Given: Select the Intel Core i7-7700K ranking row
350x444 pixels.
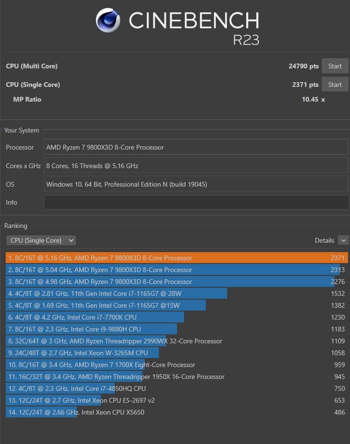Looking at the screenshot, I should 177,317.
